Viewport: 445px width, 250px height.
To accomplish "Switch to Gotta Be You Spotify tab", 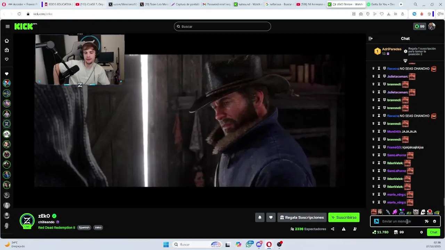I will (x=381, y=5).
